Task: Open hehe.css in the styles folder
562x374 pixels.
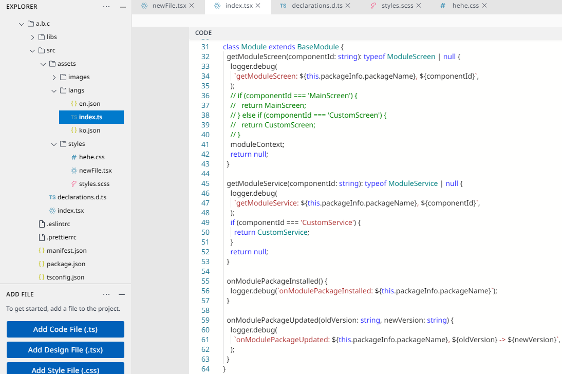Action: [92, 157]
